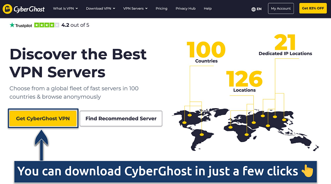Click the 100 Countries statistic
Viewport: 331px width, 184px height.
(x=206, y=51)
